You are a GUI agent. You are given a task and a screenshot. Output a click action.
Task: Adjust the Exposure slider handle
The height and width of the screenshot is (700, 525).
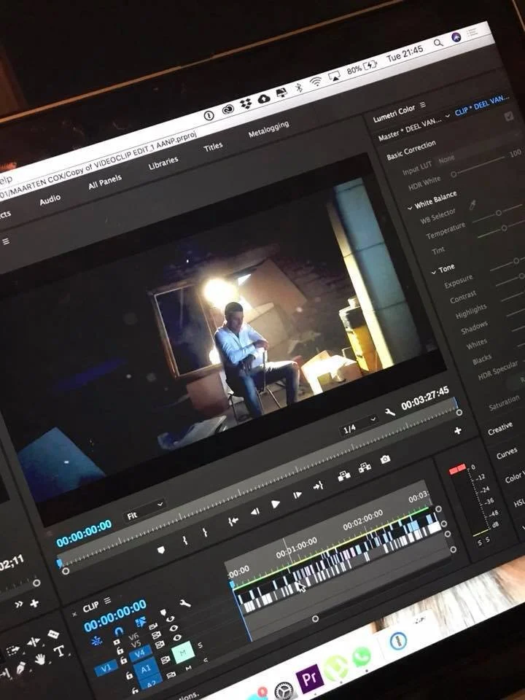coord(516,260)
